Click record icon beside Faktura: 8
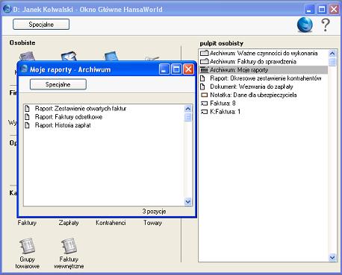 [204, 104]
